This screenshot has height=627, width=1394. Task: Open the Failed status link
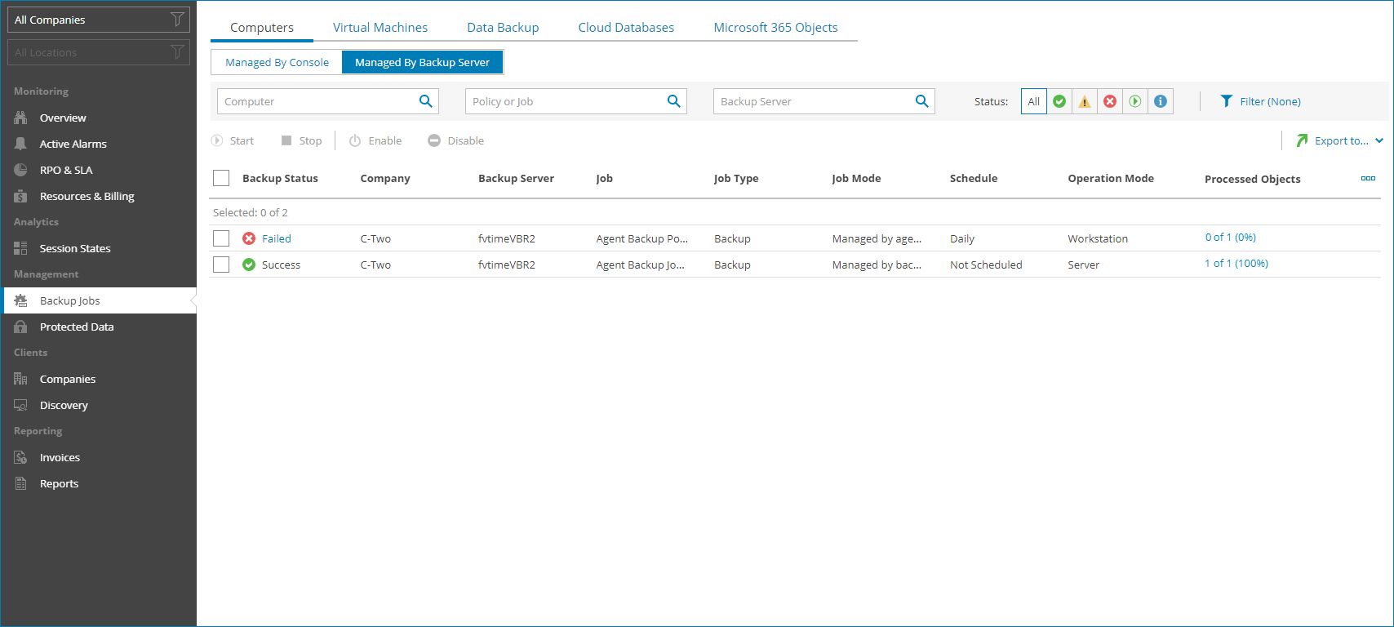[277, 238]
